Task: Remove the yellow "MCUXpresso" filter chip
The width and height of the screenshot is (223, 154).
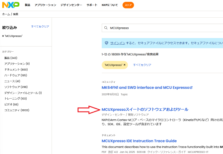Action: coord(125,65)
